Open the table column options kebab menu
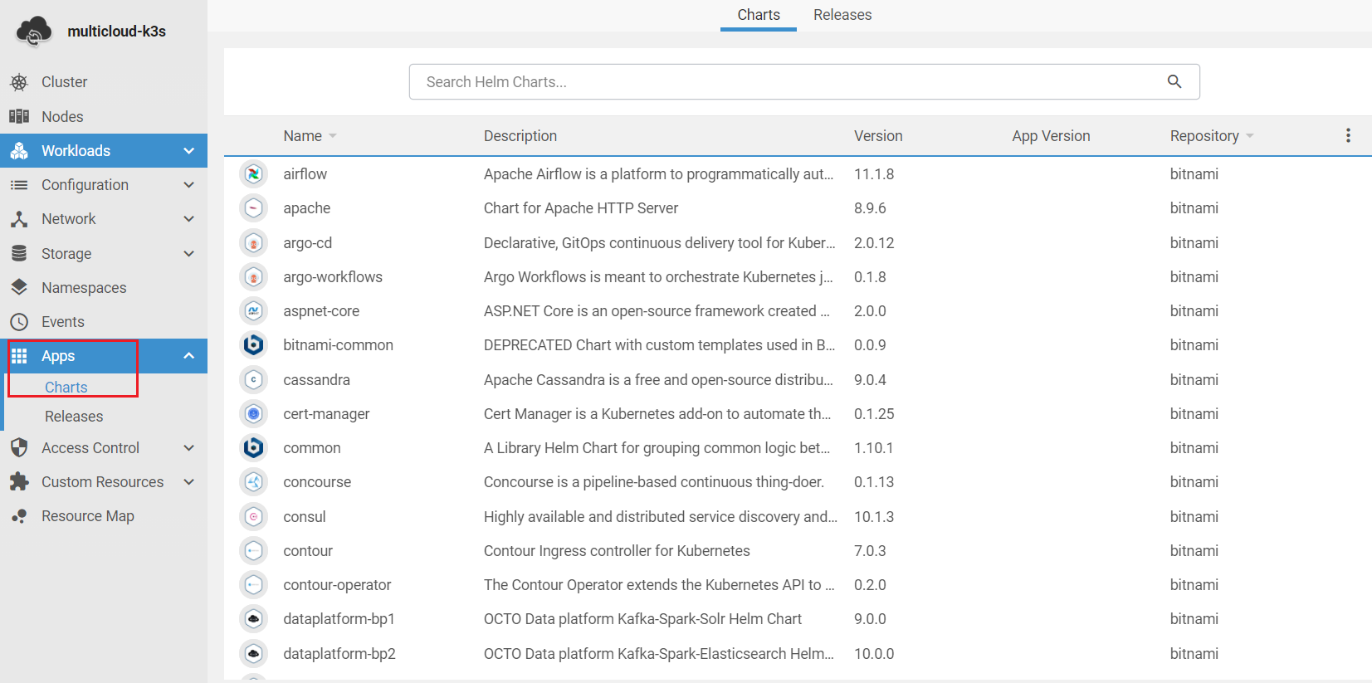 click(x=1348, y=135)
